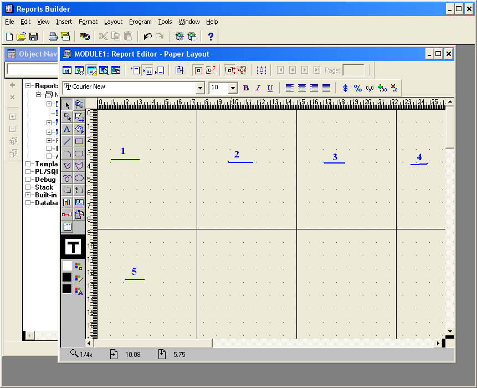Pick the Line drawing tool
Screen dimensions: 477x388
tap(67, 141)
